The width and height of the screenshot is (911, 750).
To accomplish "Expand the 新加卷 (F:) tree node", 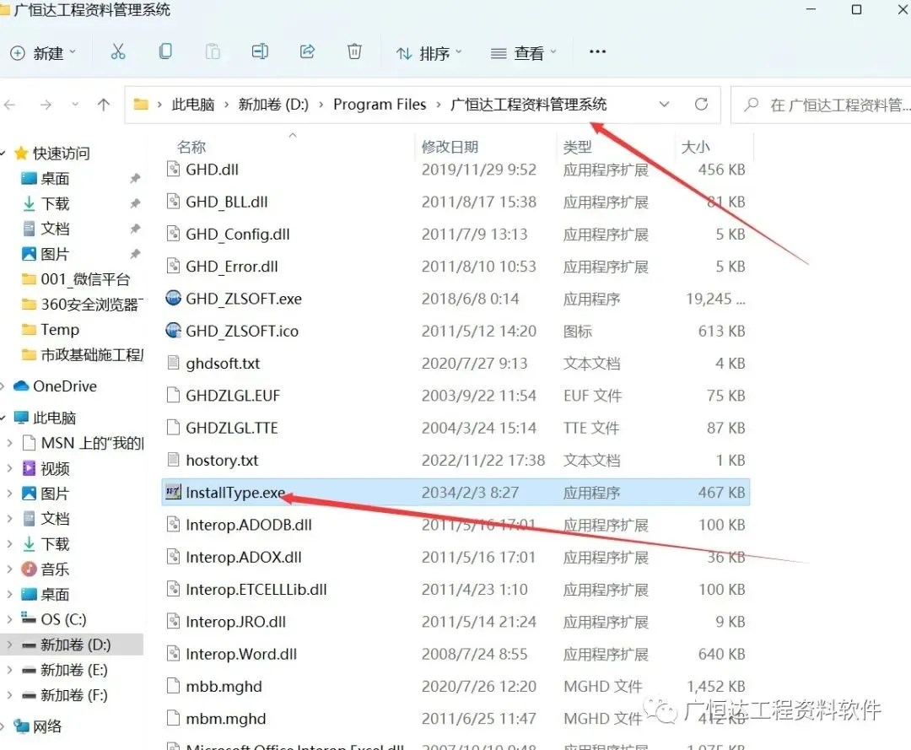I will [9, 695].
